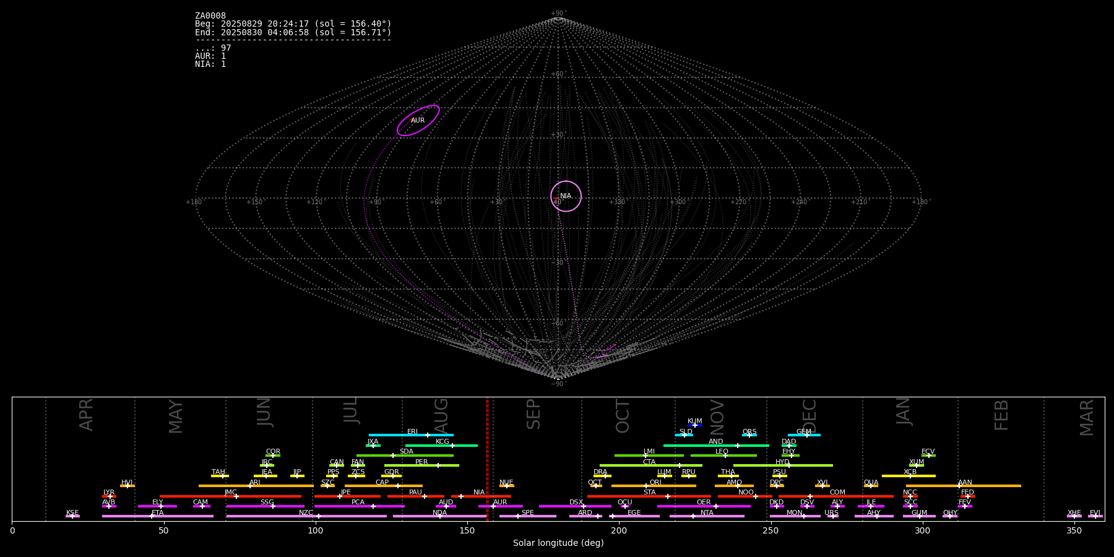The height and width of the screenshot is (557, 1114).
Task: Click the PCA shower bar label
Action: pos(358,503)
